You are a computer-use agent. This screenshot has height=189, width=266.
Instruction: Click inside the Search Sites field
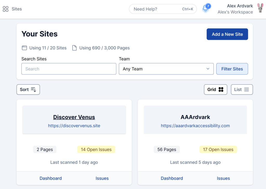69,69
